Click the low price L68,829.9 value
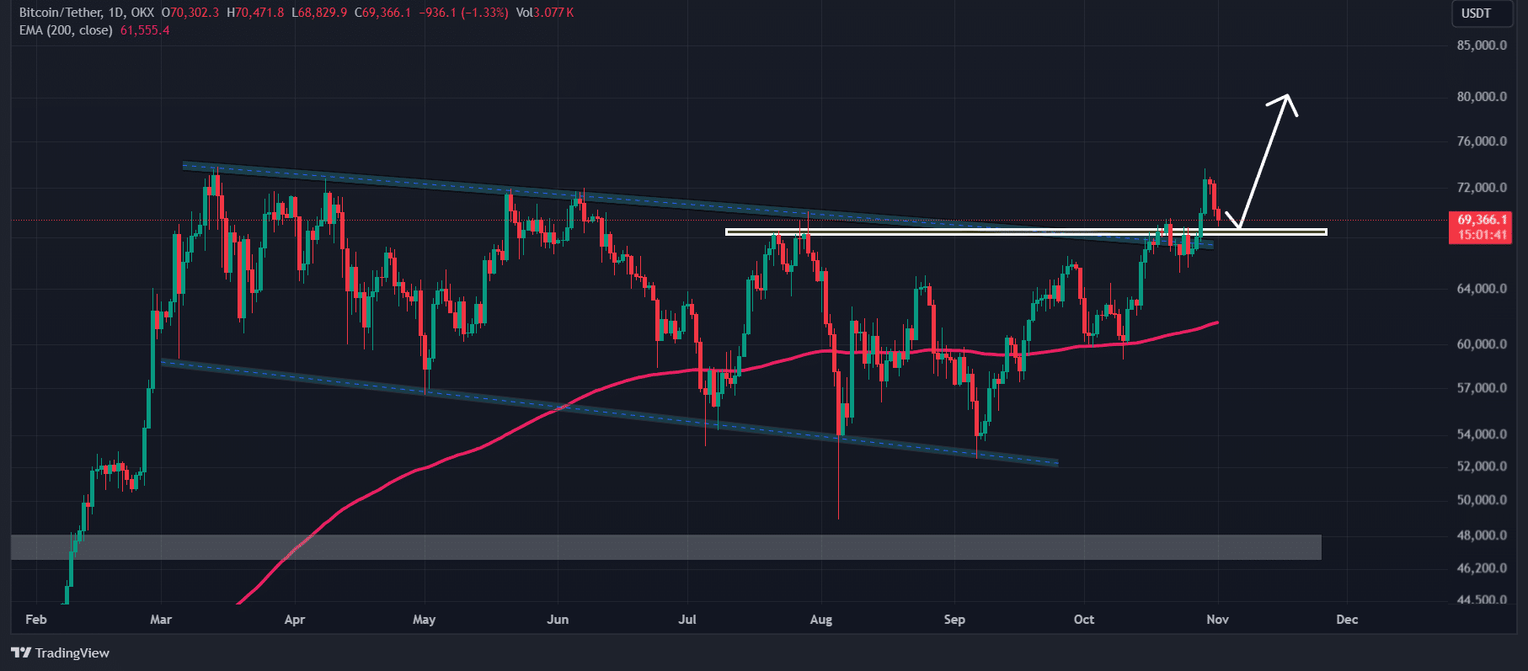The height and width of the screenshot is (671, 1528). (x=320, y=13)
